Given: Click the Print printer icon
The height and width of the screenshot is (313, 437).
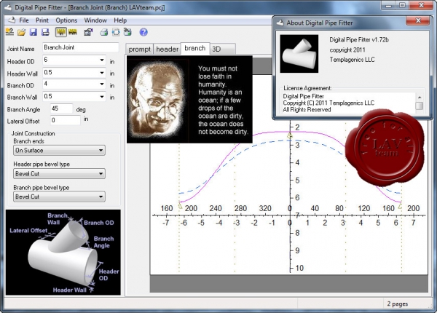Looking at the screenshot, I should [x=104, y=32].
